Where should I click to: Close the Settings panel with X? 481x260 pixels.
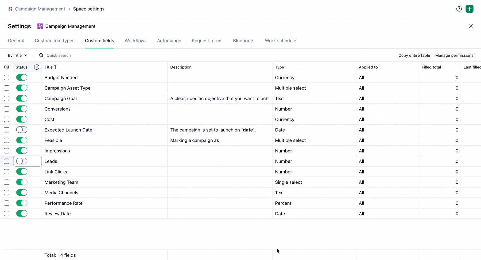point(471,26)
